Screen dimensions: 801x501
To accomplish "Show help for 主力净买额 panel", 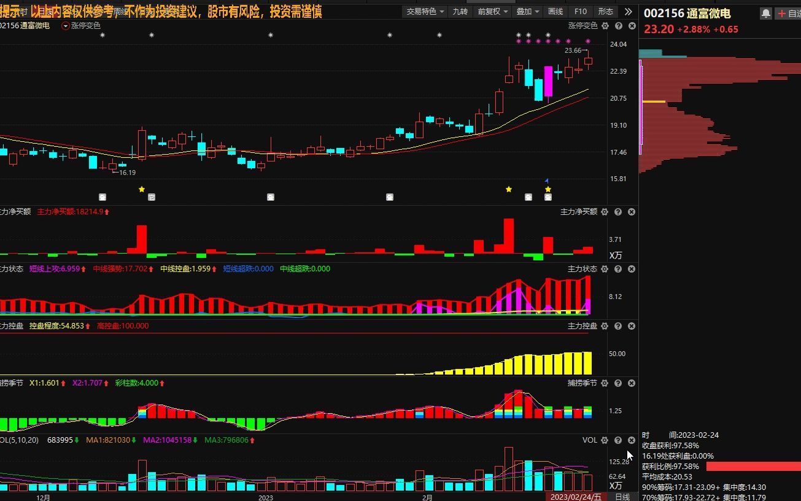I will [618, 212].
